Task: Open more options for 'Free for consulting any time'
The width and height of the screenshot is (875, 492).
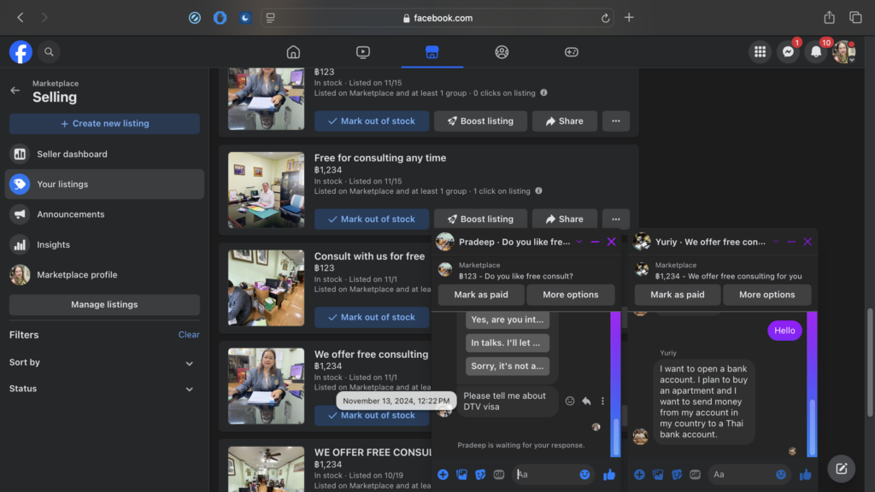Action: pyautogui.click(x=616, y=219)
